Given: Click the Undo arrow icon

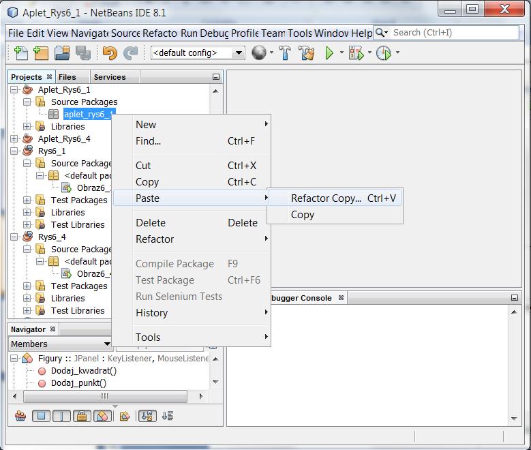Looking at the screenshot, I should point(110,53).
